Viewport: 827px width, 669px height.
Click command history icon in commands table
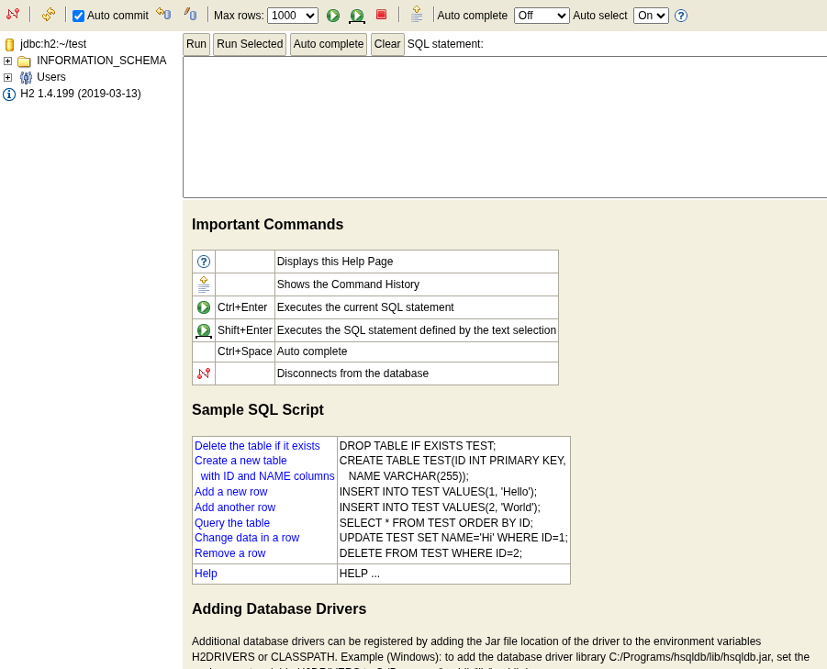[x=204, y=284]
